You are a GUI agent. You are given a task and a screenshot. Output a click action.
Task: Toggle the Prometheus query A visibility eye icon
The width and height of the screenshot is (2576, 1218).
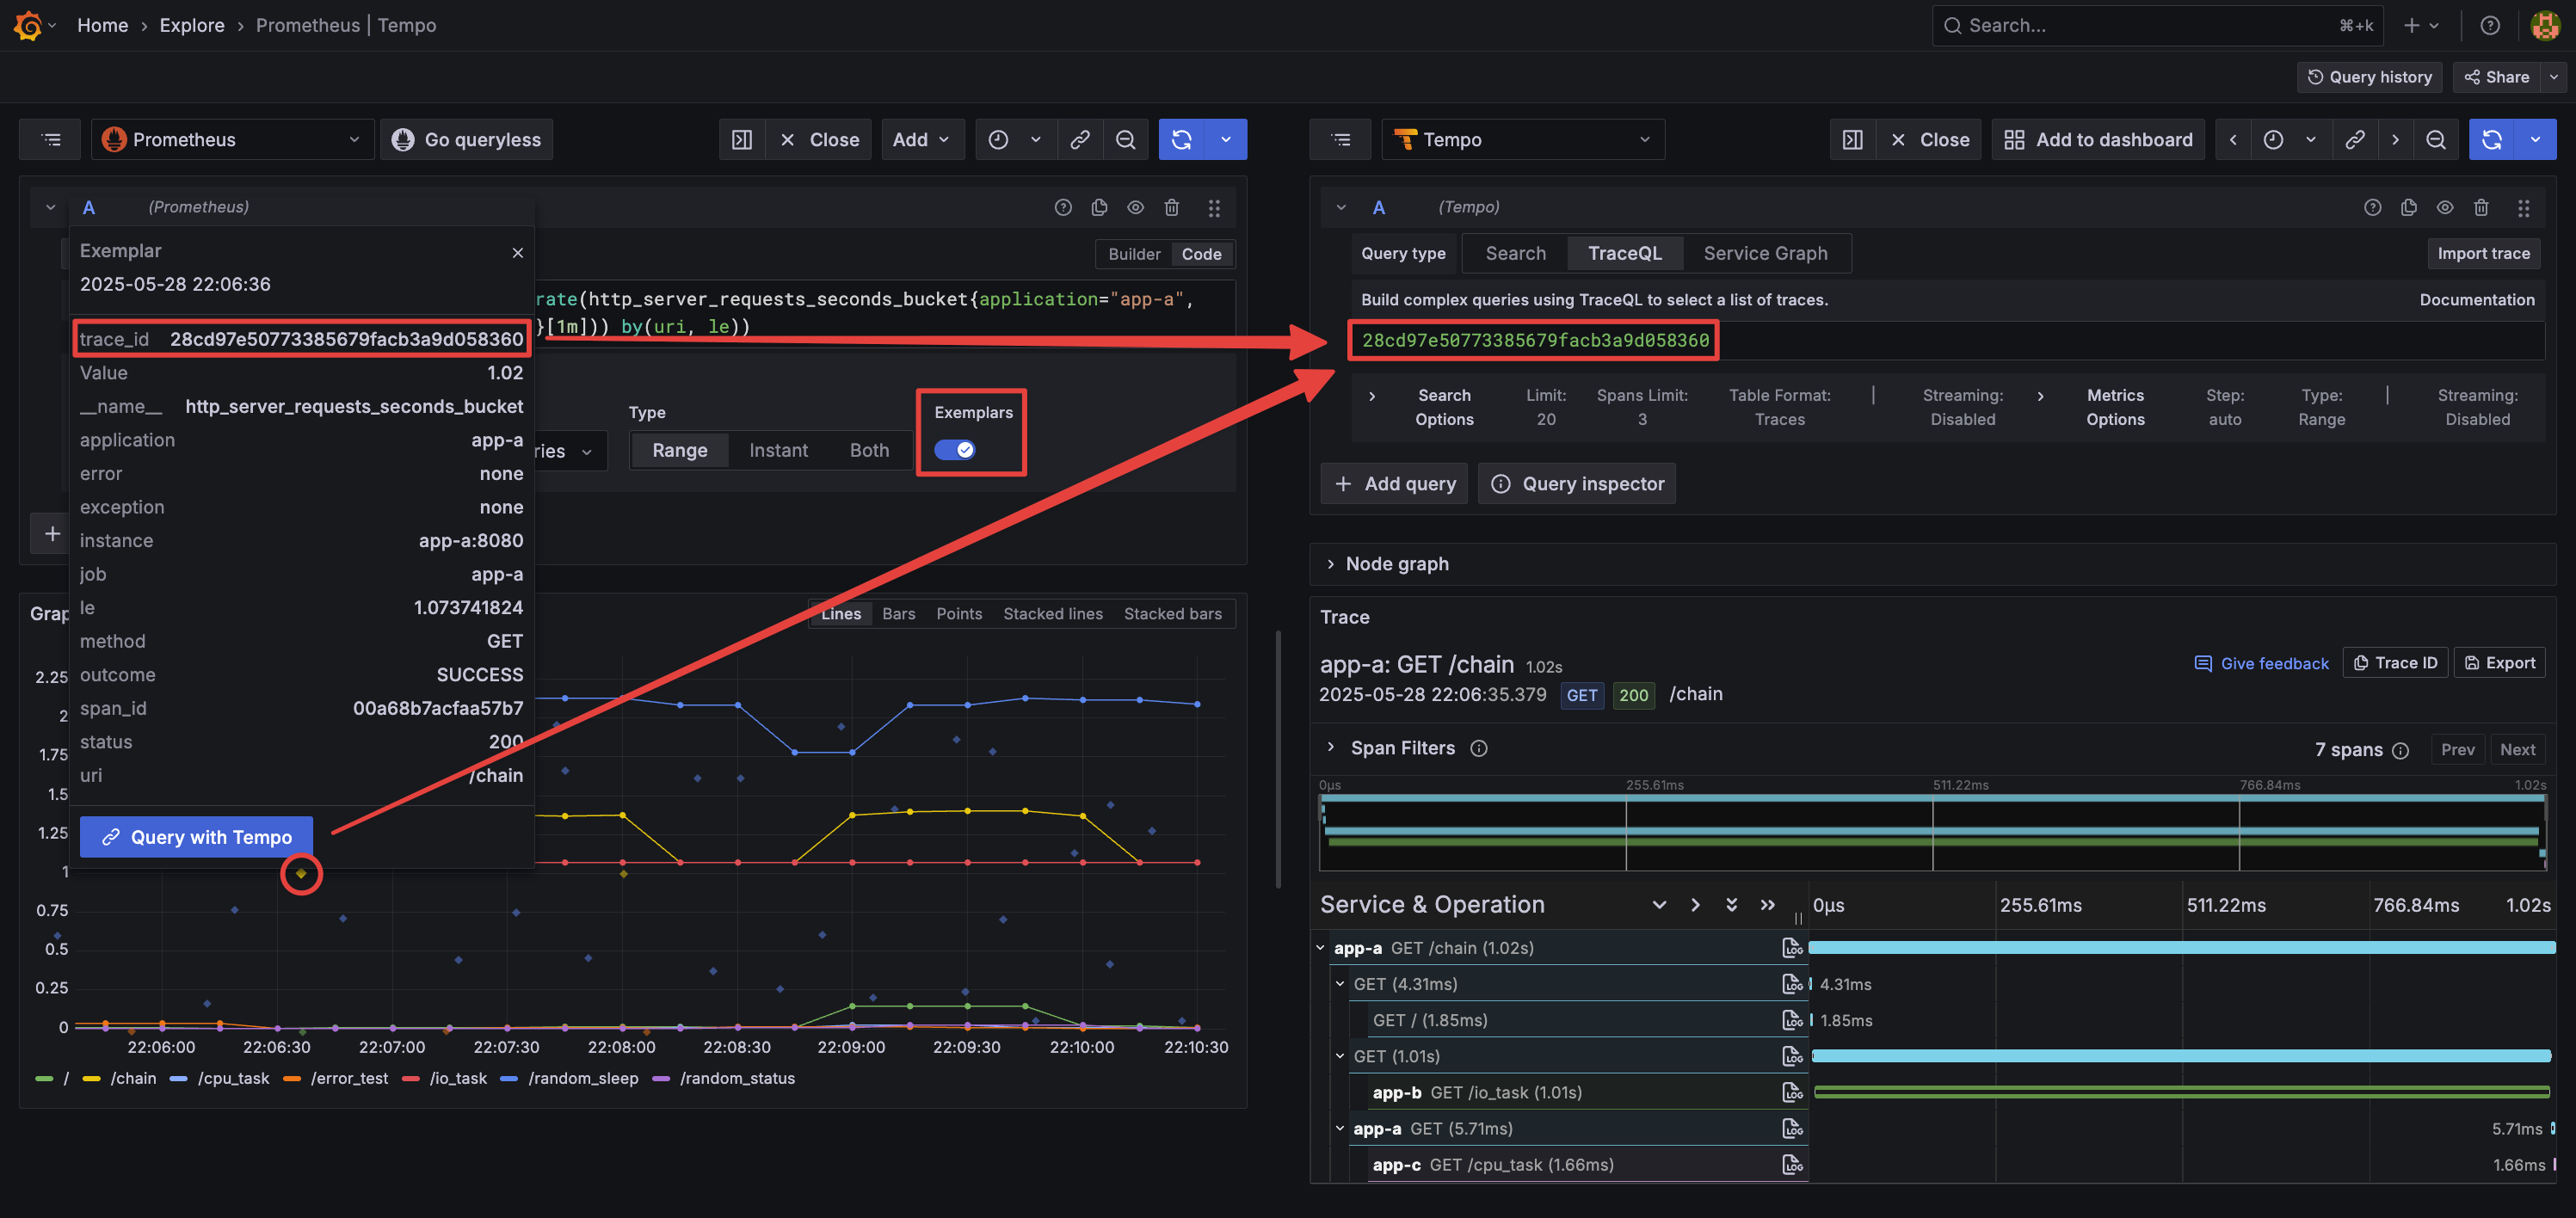[1135, 207]
